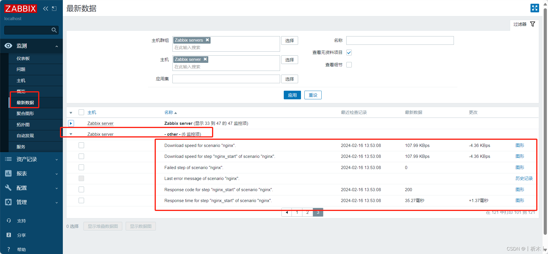The height and width of the screenshot is (254, 548).
Task: Click the 应用 filter button
Action: 292,95
